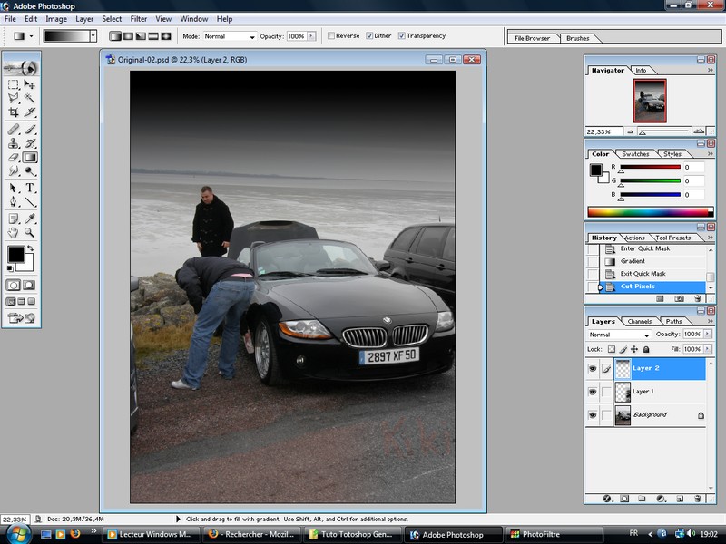Open the Filter menu

coord(139,19)
